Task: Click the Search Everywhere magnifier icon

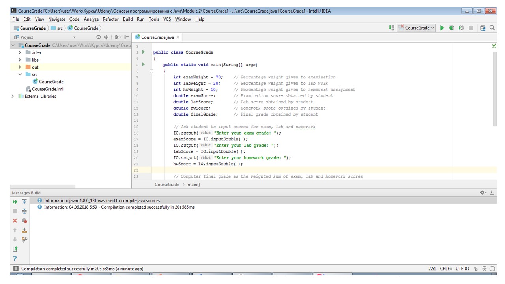Action: pos(492,28)
